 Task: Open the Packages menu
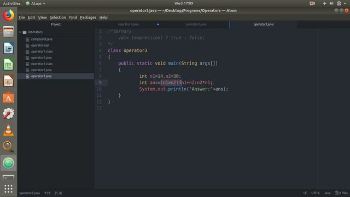pos(88,18)
